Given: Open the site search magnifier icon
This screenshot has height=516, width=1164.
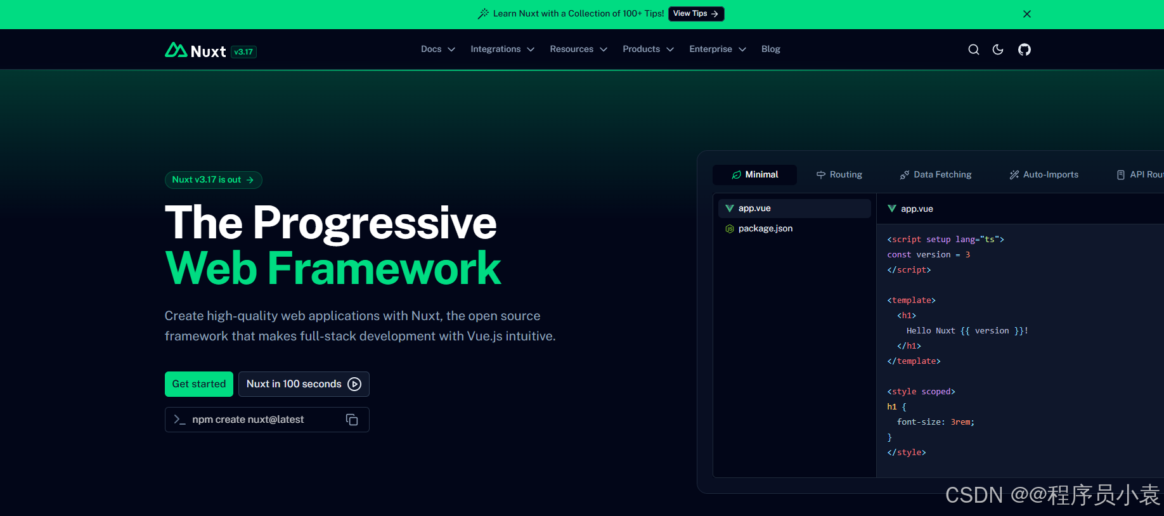Looking at the screenshot, I should (x=974, y=49).
